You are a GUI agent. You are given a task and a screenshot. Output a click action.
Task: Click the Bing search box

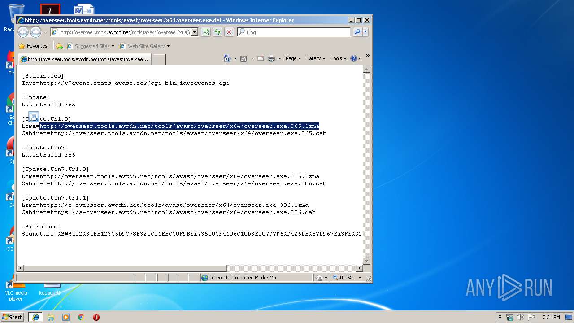pos(294,32)
